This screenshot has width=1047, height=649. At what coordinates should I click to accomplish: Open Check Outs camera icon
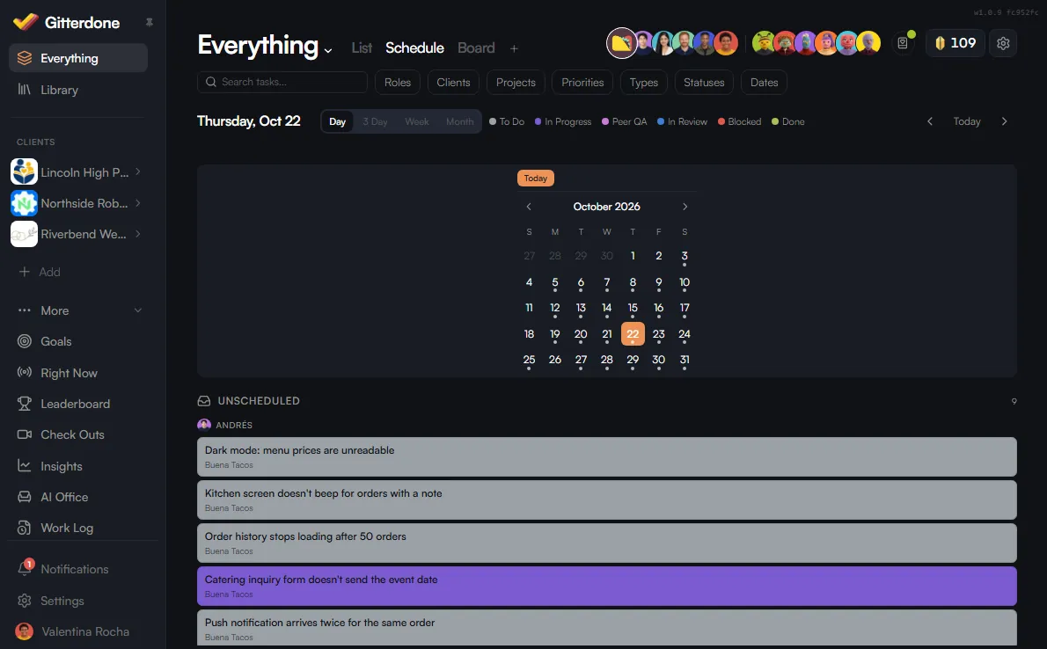pyautogui.click(x=25, y=434)
